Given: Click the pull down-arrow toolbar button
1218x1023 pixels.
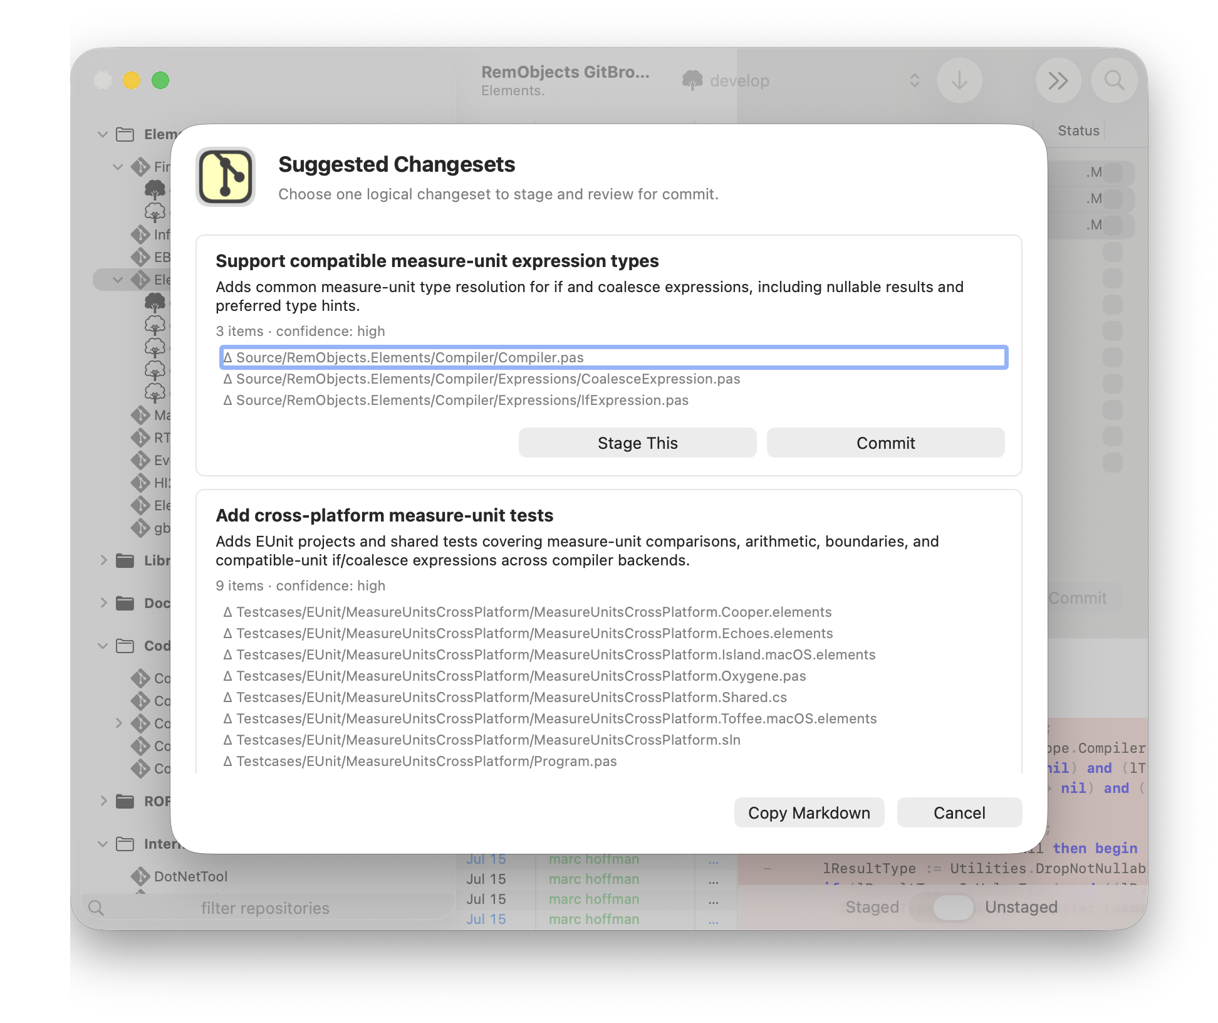Looking at the screenshot, I should (x=959, y=80).
